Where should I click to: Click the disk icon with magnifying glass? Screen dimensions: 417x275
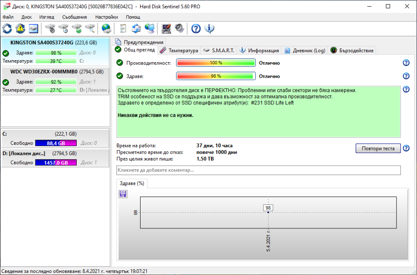tap(90, 28)
